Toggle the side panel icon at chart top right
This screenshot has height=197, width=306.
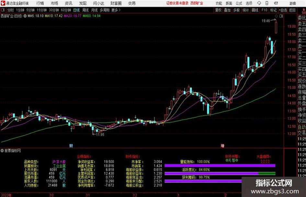(281, 16)
